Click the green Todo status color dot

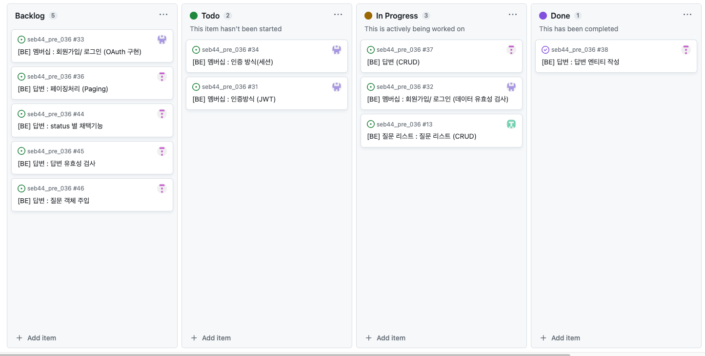coord(194,16)
